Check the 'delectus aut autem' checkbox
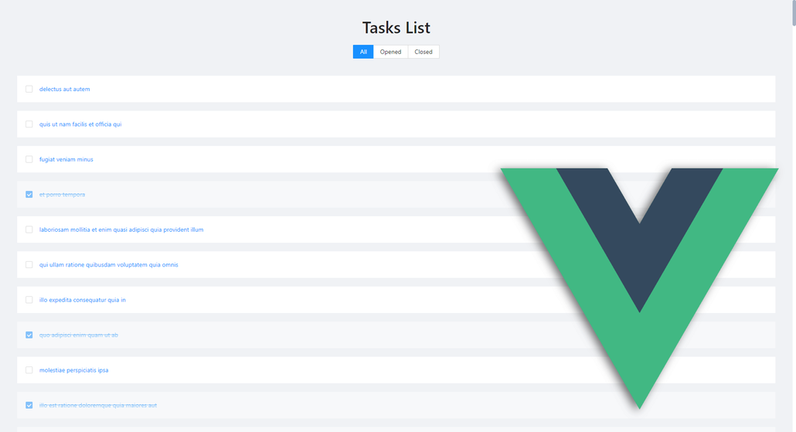Screen dimensions: 796x432 click(29, 89)
